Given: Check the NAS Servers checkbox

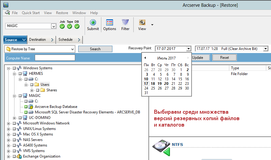Looking at the screenshot, I should 14,140.
